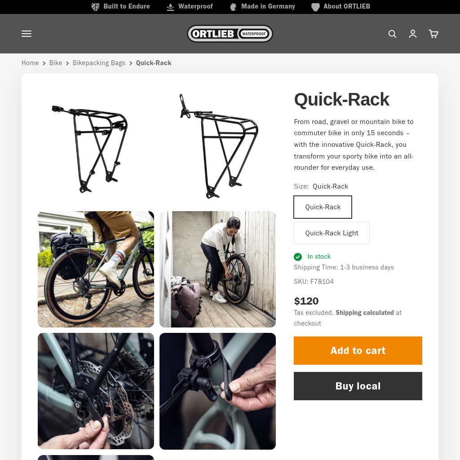Add the Quick-Rack to cart
The width and height of the screenshot is (460, 460).
click(x=358, y=350)
